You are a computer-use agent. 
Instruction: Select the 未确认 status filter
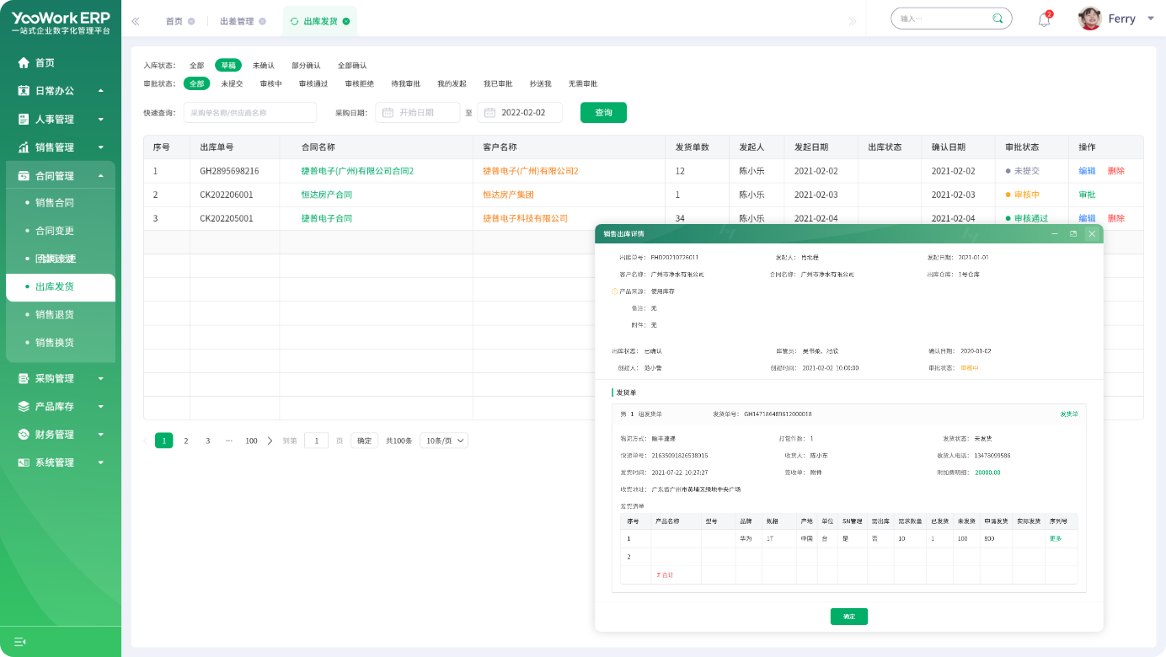pyautogui.click(x=264, y=66)
